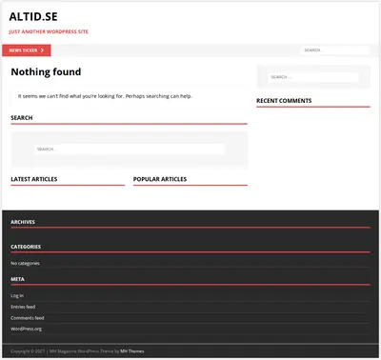Screen dimensions: 381x360
Task: Click the chevron arrow in News Ticker
Action: click(x=42, y=50)
